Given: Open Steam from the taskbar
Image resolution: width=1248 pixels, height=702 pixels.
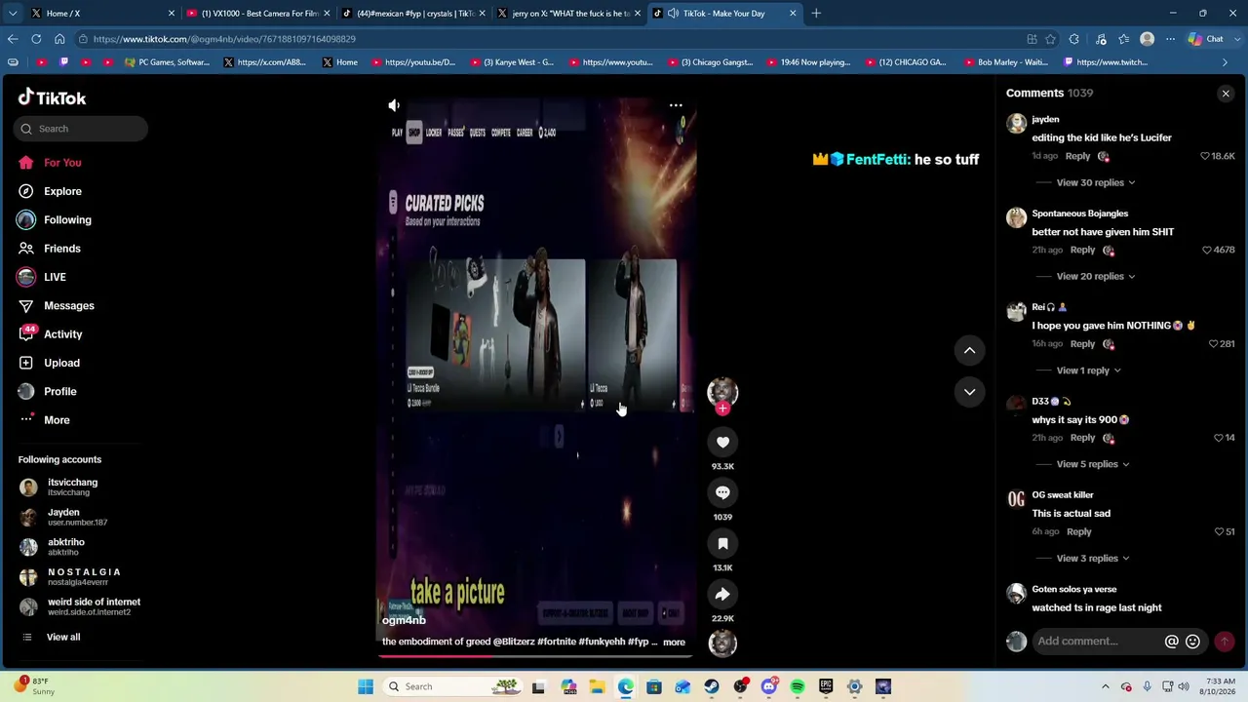Looking at the screenshot, I should pyautogui.click(x=712, y=686).
